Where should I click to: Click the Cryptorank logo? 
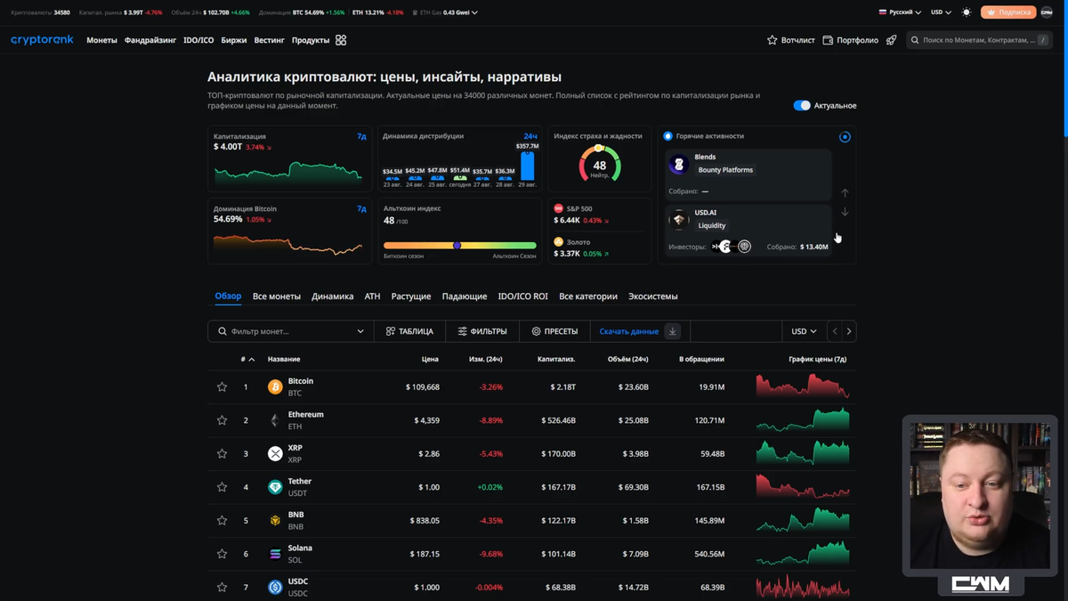coord(42,40)
